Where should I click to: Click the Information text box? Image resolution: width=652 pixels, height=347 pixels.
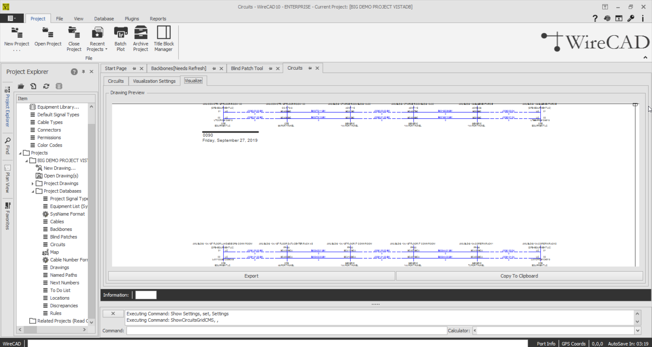point(146,295)
